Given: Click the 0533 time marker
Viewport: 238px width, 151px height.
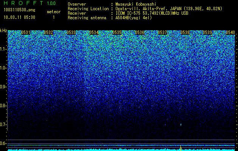Looking at the screenshot, I should pos(71,32).
